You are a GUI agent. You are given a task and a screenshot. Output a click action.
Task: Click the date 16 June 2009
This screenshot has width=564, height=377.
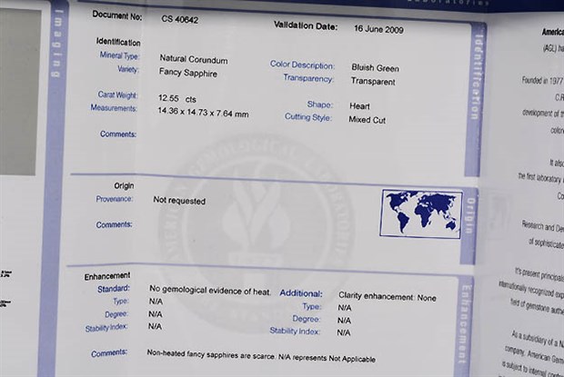pyautogui.click(x=378, y=29)
